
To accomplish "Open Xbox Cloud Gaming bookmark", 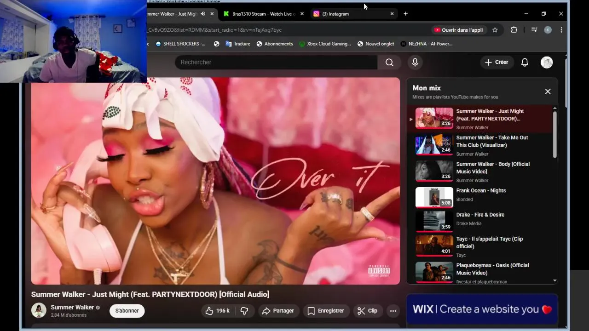I will 325,44.
